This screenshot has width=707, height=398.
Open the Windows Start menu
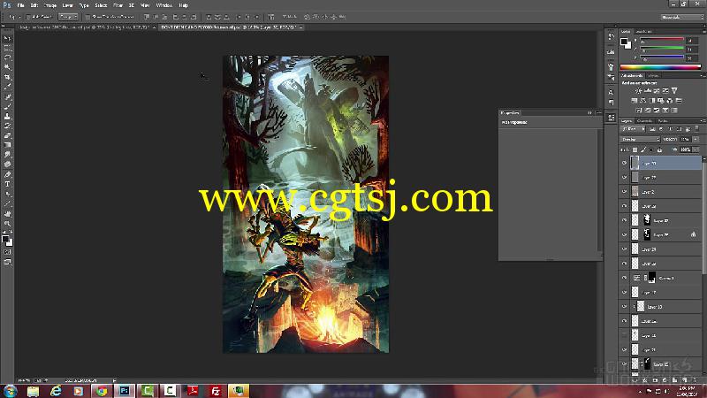(10, 391)
